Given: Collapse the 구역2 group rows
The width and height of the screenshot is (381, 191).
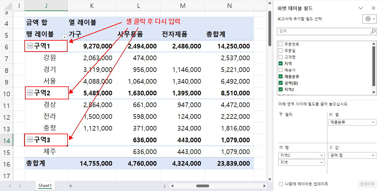Looking at the screenshot, I should 30,93.
